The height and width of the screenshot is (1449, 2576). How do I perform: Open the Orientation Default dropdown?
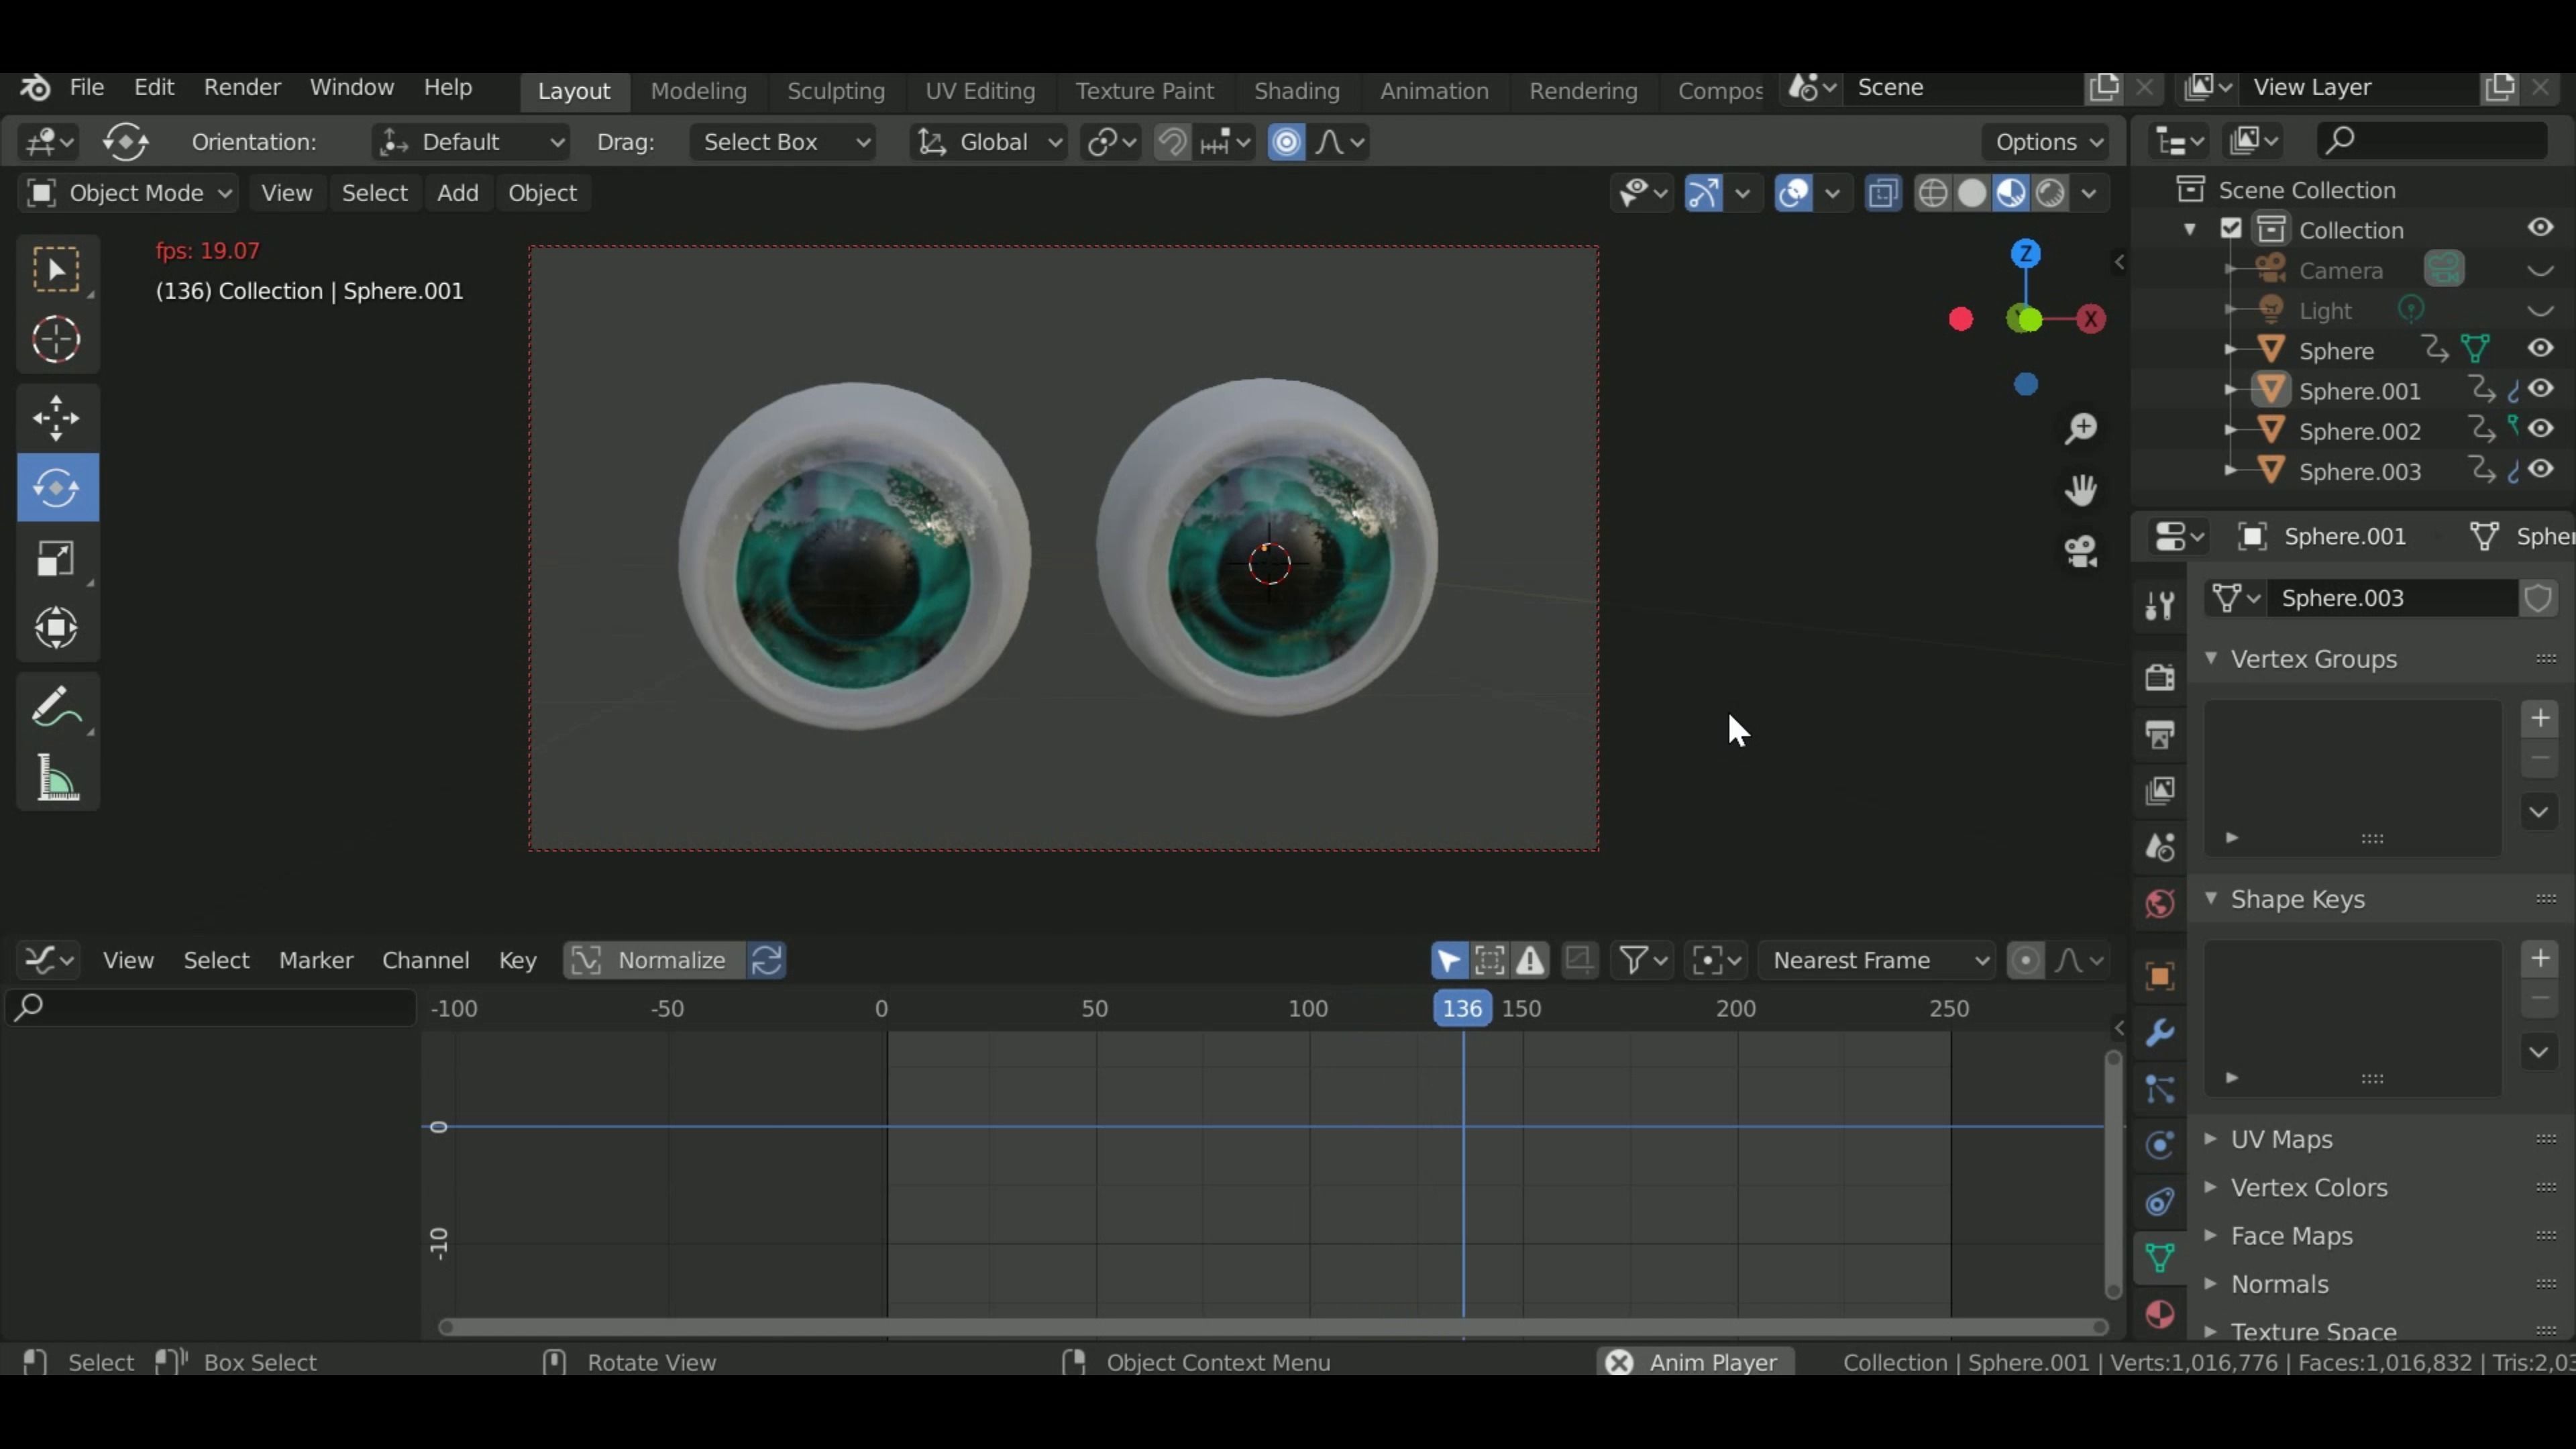tap(471, 142)
